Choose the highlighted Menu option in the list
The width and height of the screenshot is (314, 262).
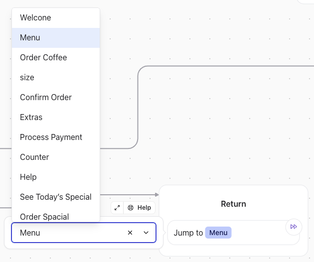[56, 38]
